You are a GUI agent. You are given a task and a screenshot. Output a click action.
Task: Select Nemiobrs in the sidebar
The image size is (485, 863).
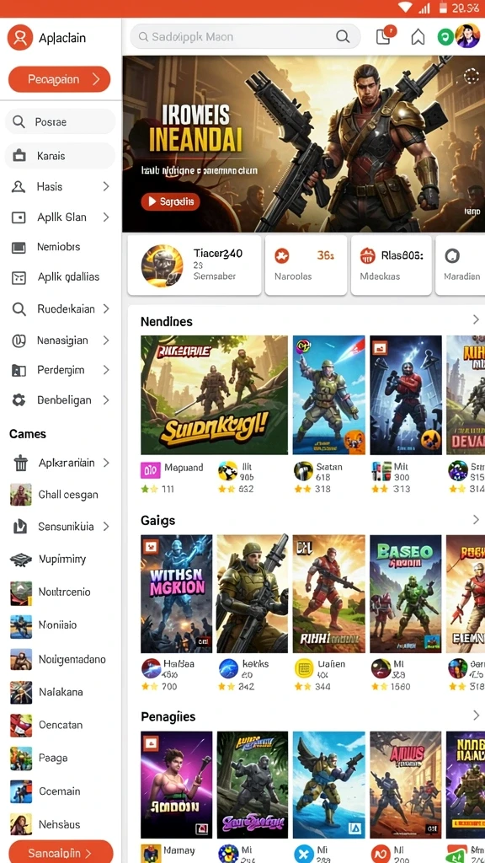[60, 247]
